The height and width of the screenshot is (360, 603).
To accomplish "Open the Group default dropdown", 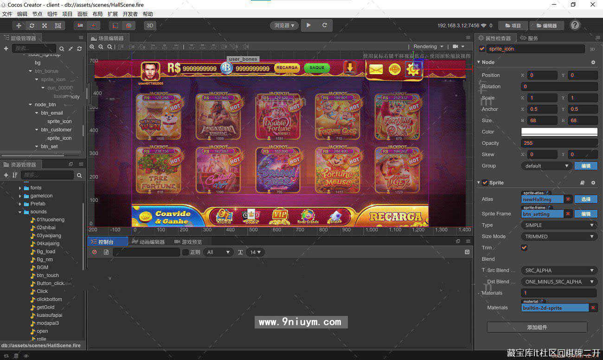I will click(x=546, y=166).
